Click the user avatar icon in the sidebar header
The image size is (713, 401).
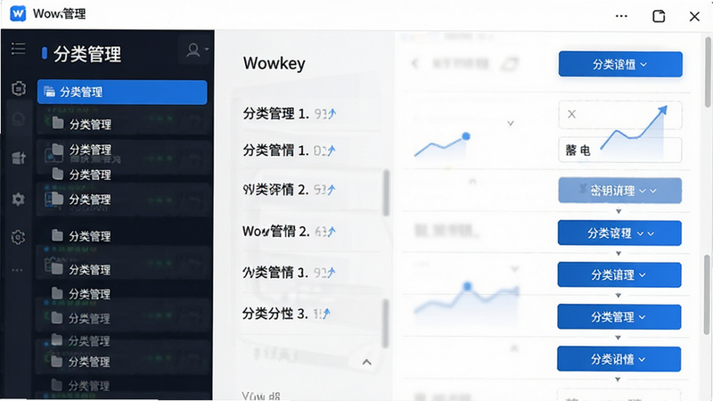tap(193, 50)
